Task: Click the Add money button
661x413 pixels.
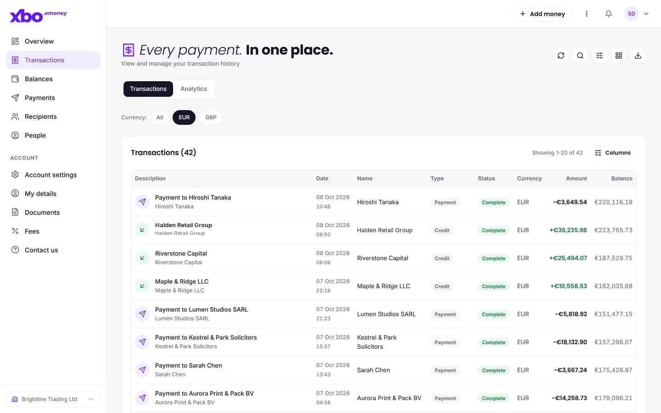Action: pyautogui.click(x=542, y=14)
